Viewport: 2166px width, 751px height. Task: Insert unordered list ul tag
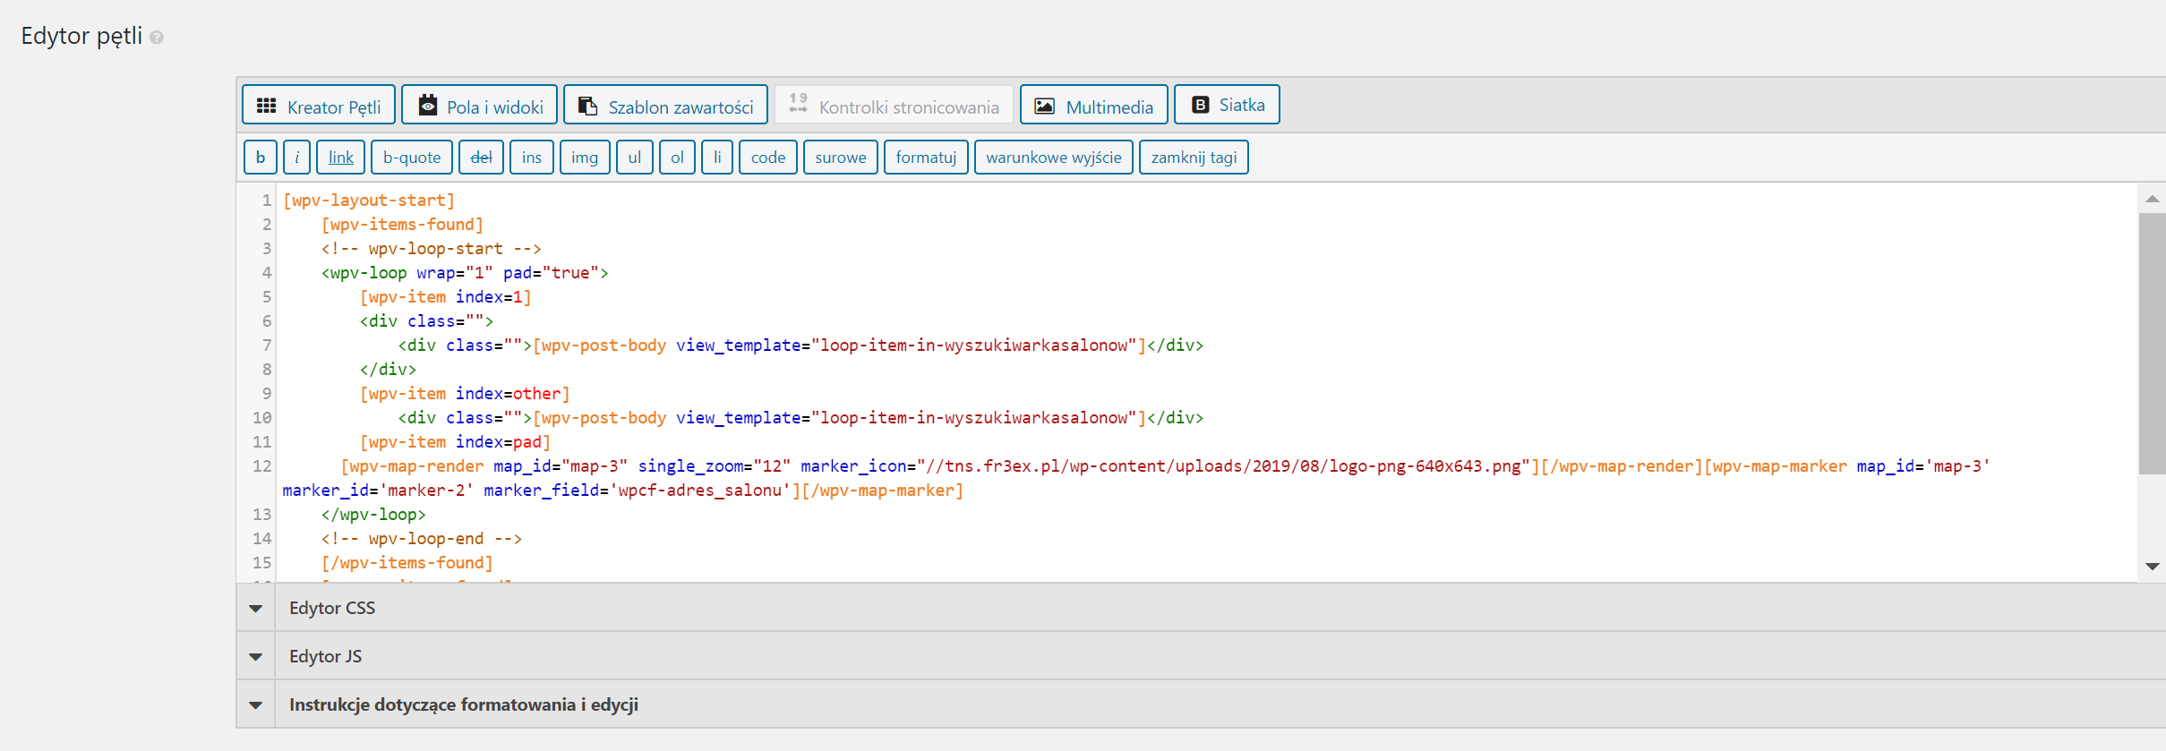point(635,158)
